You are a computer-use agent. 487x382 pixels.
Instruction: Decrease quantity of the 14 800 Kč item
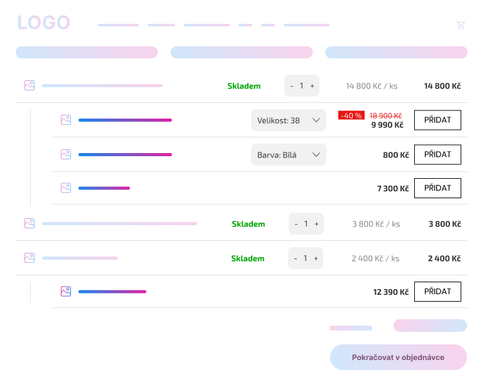(292, 86)
